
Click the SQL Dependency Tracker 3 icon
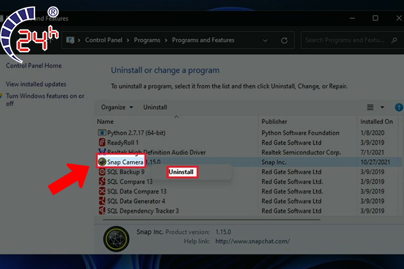click(x=102, y=211)
